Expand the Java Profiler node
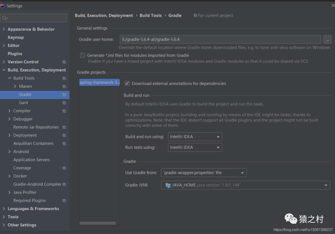This screenshot has height=234, width=335. 9,192
